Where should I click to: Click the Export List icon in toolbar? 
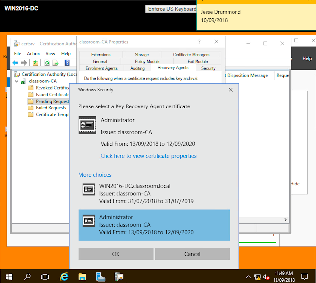[55, 63]
